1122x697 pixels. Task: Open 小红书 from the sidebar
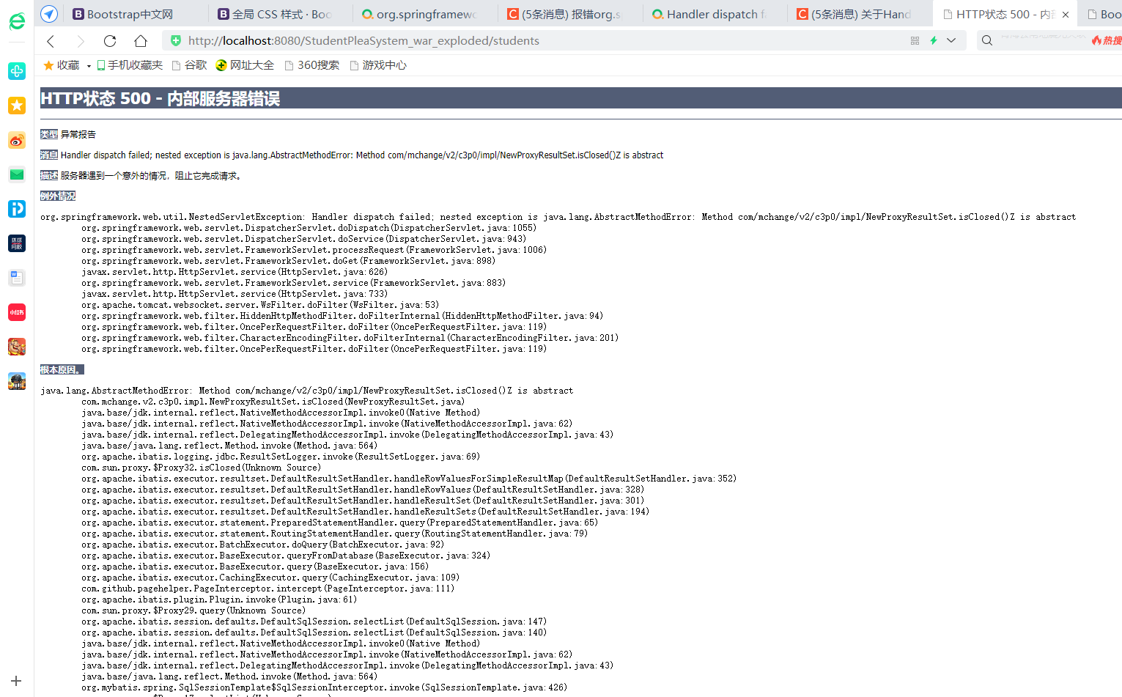pyautogui.click(x=16, y=311)
